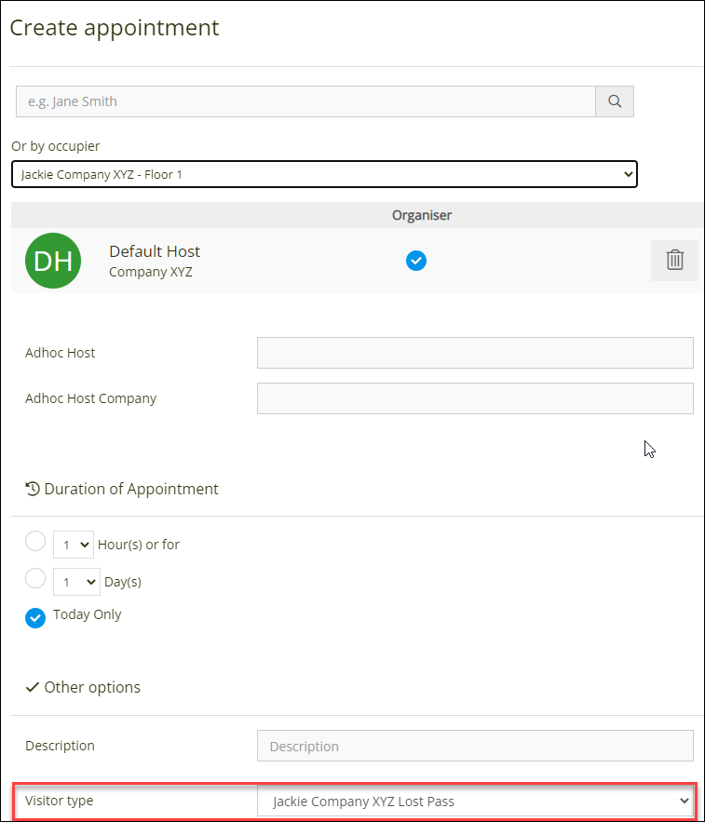Screen dimensions: 705x822
Task: Open the occupier dropdown Jackie Company XYZ
Action: coord(324,174)
